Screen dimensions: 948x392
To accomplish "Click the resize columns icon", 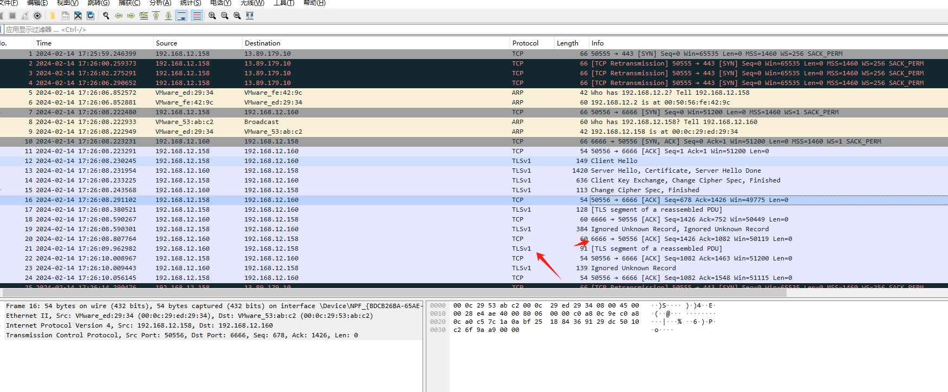I will 250,16.
